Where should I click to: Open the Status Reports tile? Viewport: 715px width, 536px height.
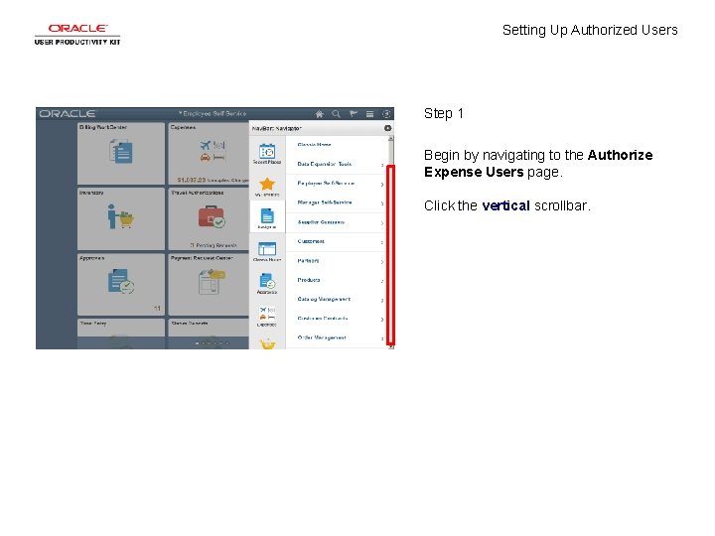pos(209,334)
